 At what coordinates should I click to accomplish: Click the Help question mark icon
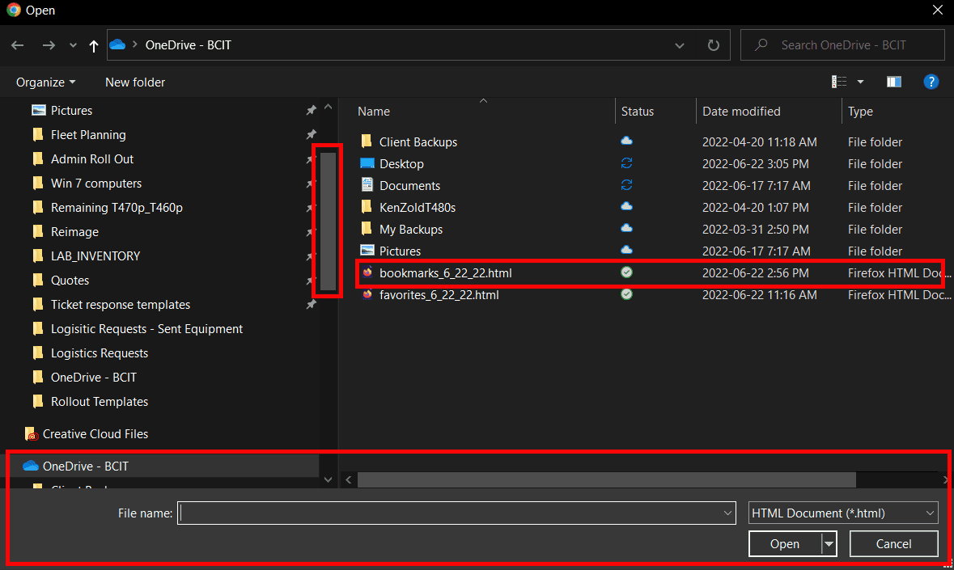(x=931, y=82)
